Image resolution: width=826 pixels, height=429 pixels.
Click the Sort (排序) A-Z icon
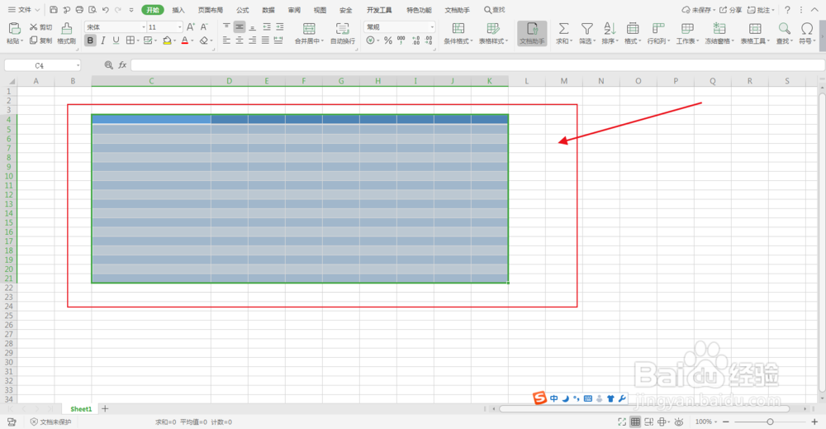pyautogui.click(x=610, y=28)
